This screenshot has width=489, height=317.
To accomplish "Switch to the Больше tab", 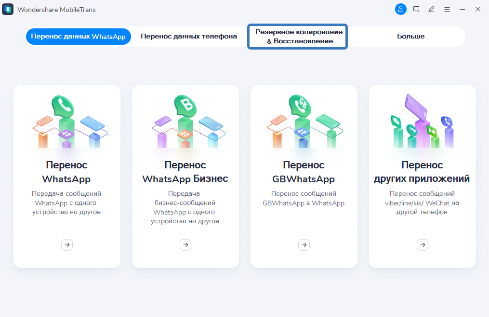I will pos(411,37).
